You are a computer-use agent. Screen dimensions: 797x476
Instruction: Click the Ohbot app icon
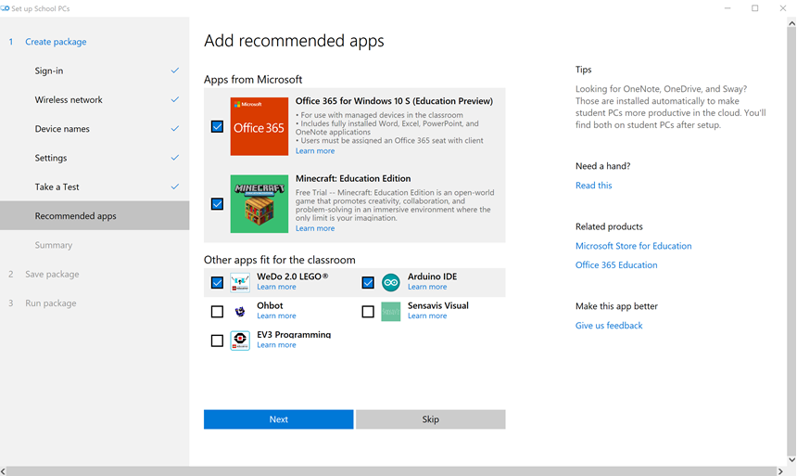coord(240,311)
